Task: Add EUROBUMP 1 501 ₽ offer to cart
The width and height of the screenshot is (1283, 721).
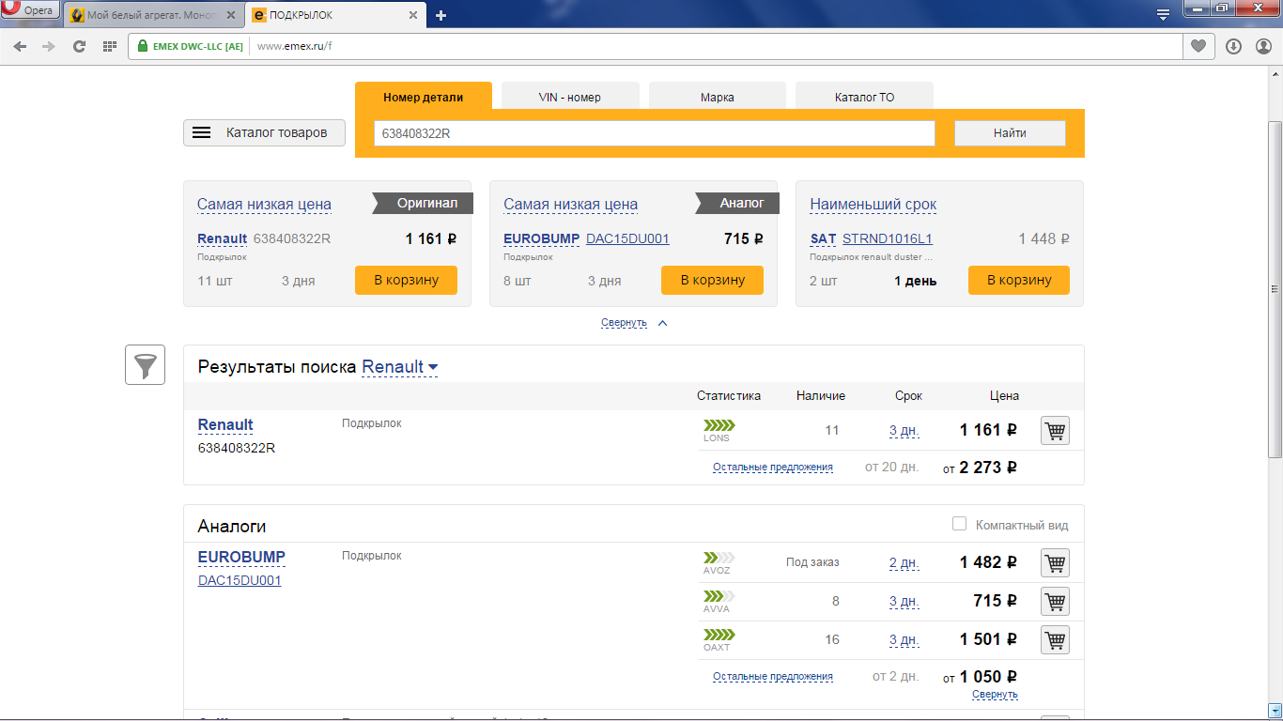Action: [x=1056, y=640]
